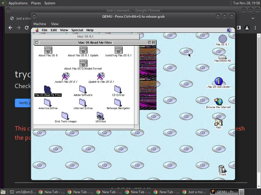Viewport: 261px width, 195px height.
Task: Select the Mac OS Read Me Files folder
Action: click(x=48, y=90)
